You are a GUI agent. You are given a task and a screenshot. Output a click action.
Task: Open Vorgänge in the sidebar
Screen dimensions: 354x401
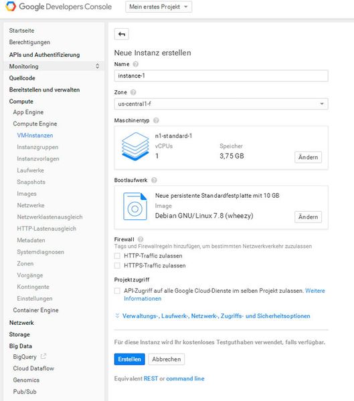pos(30,275)
